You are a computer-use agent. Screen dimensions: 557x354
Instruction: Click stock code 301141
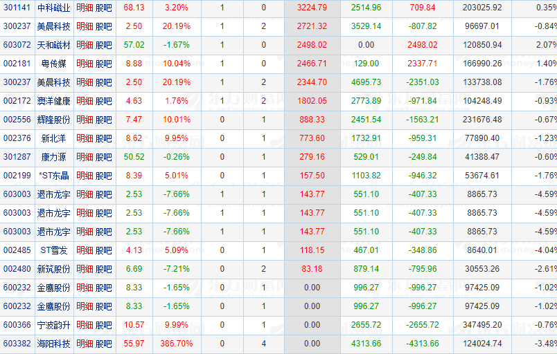coord(17,8)
